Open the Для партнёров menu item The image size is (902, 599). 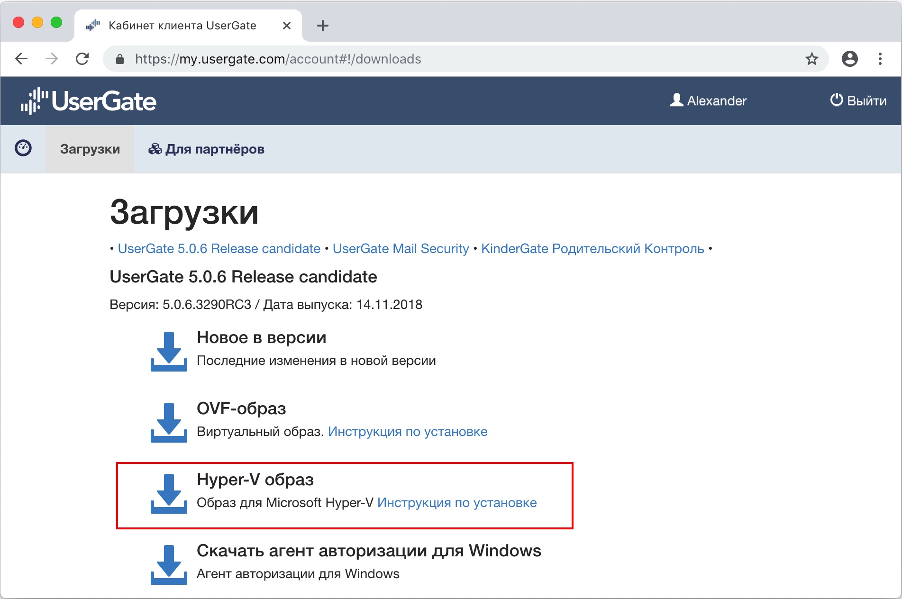206,149
